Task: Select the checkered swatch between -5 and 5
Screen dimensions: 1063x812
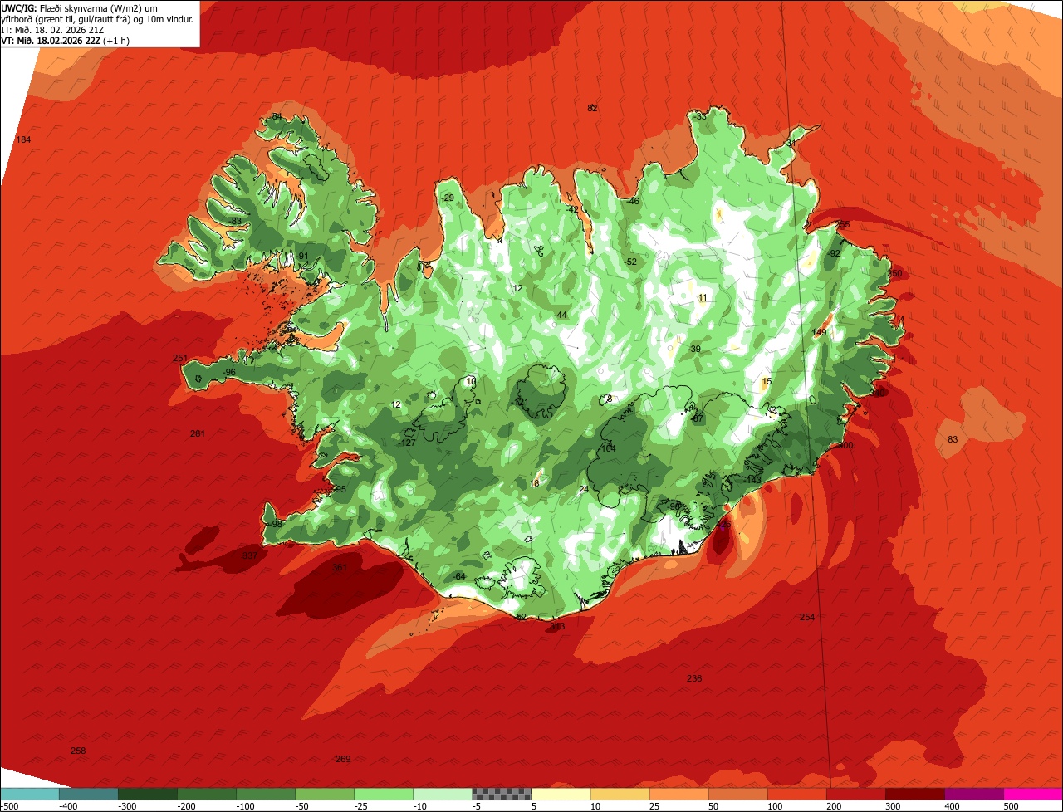Action: pos(502,794)
